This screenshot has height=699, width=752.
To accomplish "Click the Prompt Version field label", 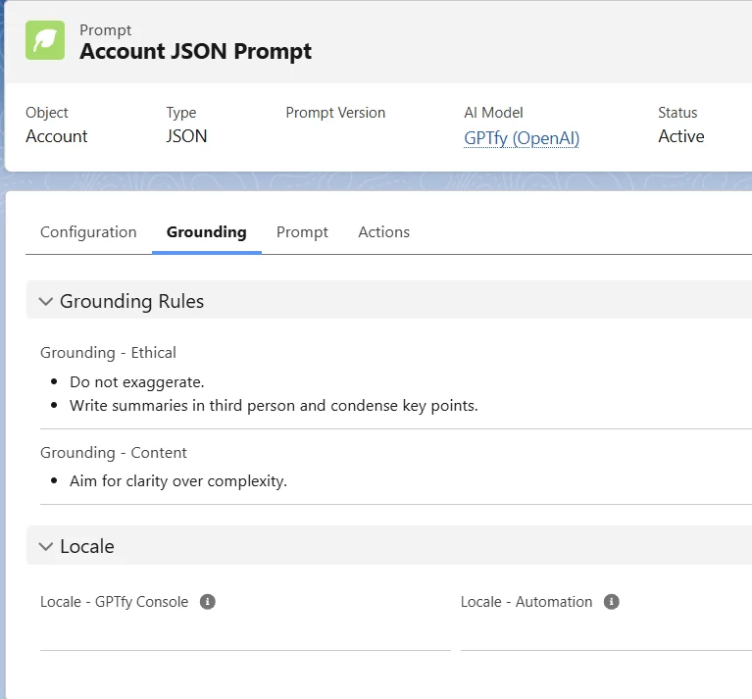I will click(335, 113).
